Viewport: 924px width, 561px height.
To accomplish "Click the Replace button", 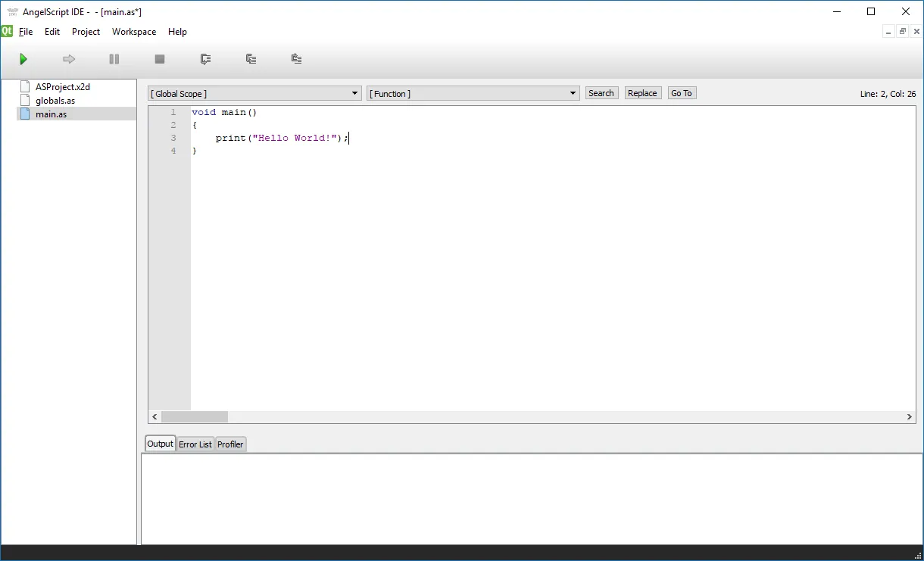I will pos(642,93).
